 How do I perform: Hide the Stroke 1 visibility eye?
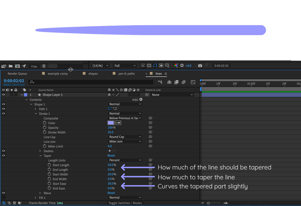(x=3, y=113)
